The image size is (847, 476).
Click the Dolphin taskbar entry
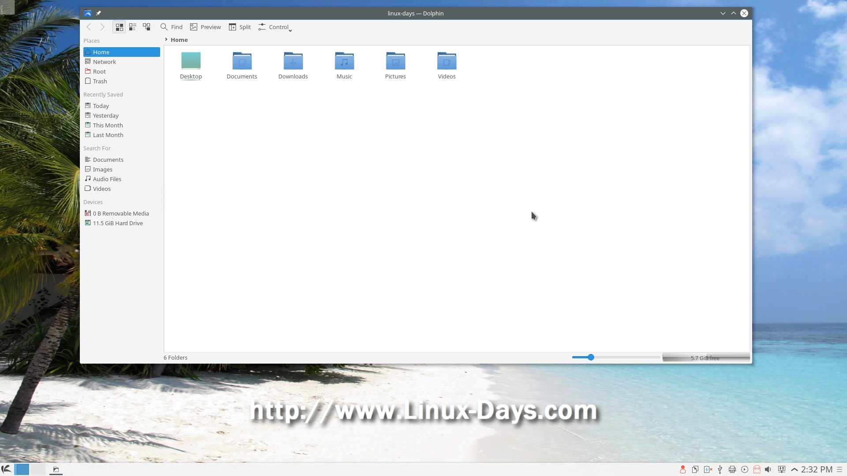tap(56, 469)
